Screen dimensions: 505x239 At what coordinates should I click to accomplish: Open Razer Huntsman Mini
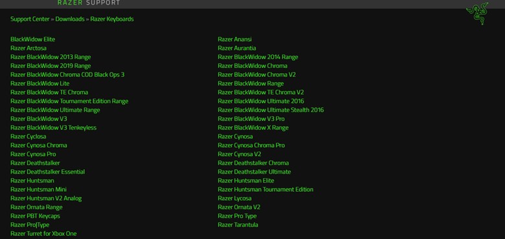tap(38, 190)
